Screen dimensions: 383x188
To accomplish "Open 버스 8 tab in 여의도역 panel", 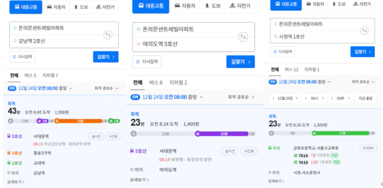I will click(x=156, y=83).
